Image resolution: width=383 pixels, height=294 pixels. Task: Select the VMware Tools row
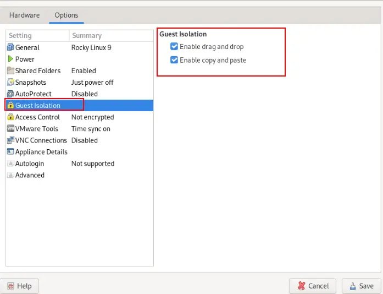(80, 128)
